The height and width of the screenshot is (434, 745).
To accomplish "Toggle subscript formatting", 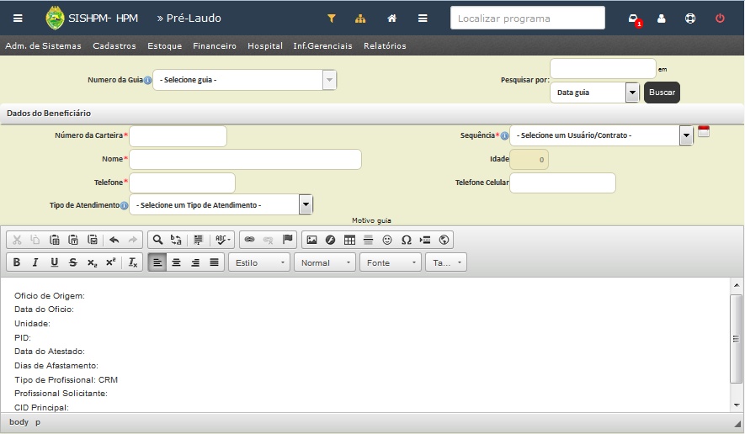I will [x=92, y=262].
